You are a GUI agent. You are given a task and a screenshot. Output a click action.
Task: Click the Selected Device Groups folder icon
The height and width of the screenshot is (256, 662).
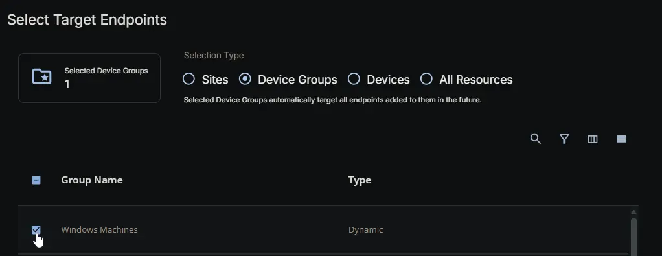42,76
